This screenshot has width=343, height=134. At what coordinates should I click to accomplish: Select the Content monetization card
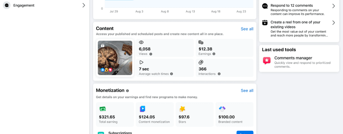(x=154, y=115)
